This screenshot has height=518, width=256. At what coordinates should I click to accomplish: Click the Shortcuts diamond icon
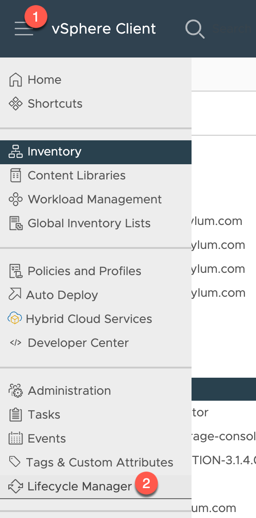15,104
